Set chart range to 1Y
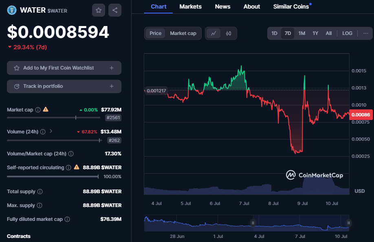The height and width of the screenshot is (242, 374). coord(315,33)
